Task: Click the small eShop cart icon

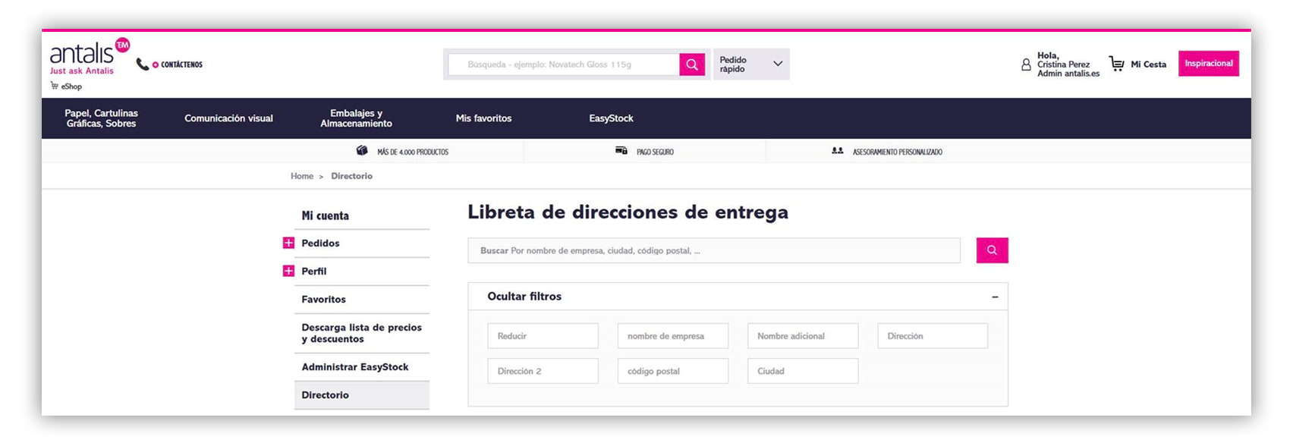Action: pyautogui.click(x=54, y=86)
